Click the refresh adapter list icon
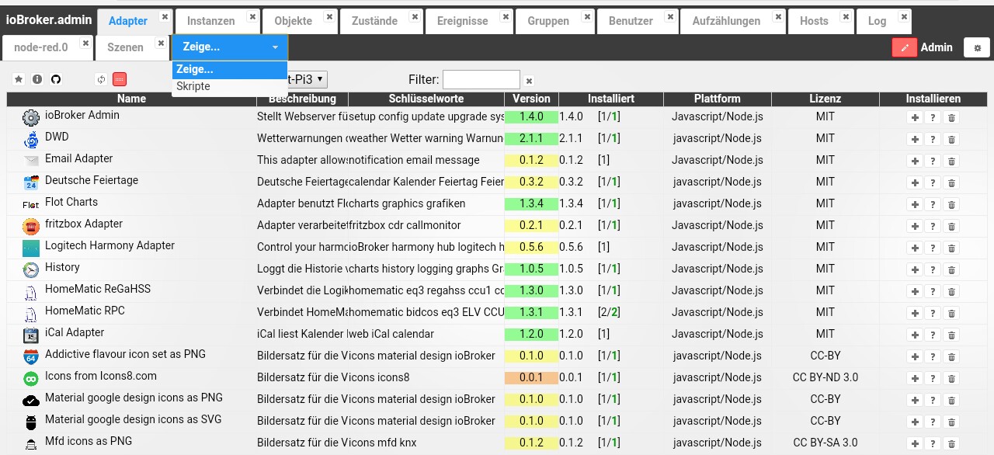 tap(101, 79)
